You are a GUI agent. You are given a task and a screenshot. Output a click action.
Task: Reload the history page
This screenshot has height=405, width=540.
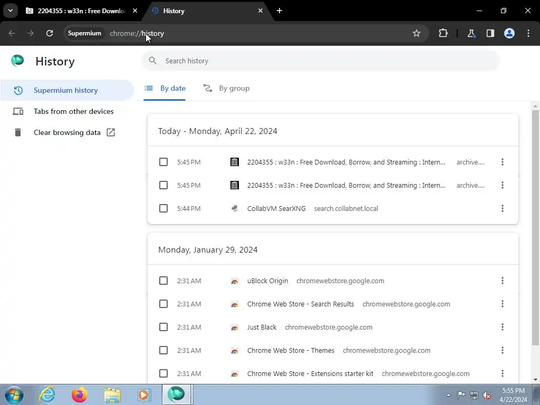(x=50, y=33)
